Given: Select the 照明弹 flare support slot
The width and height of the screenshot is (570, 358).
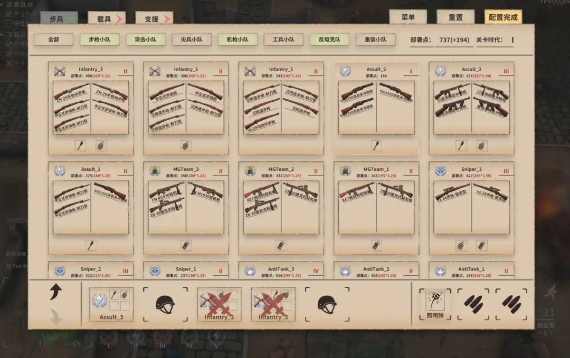Looking at the screenshot, I should click(435, 304).
